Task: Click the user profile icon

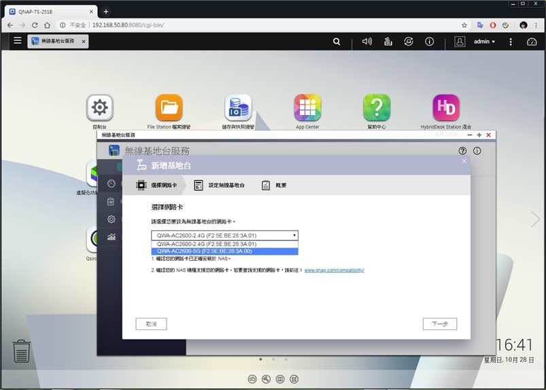Action: click(460, 42)
